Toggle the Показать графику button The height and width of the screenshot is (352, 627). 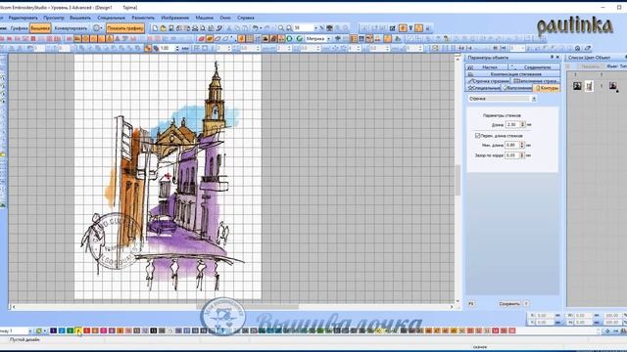(x=125, y=28)
